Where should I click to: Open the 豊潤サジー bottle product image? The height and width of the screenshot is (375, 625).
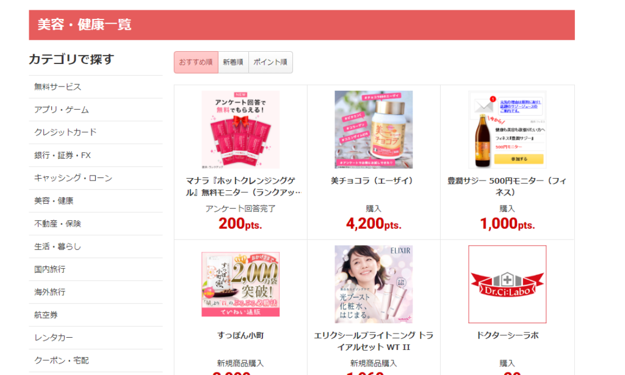507,129
